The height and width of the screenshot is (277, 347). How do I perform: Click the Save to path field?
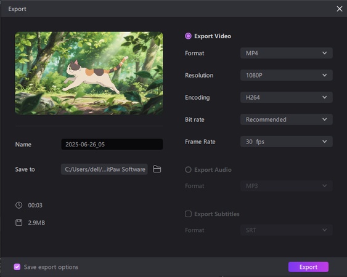(104, 169)
